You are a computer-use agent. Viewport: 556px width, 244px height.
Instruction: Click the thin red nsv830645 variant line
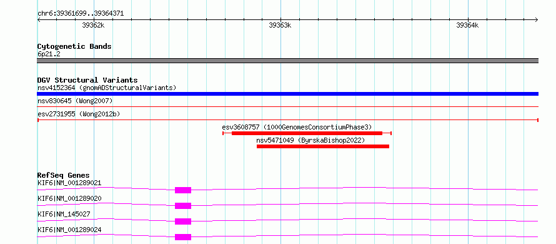(287, 106)
